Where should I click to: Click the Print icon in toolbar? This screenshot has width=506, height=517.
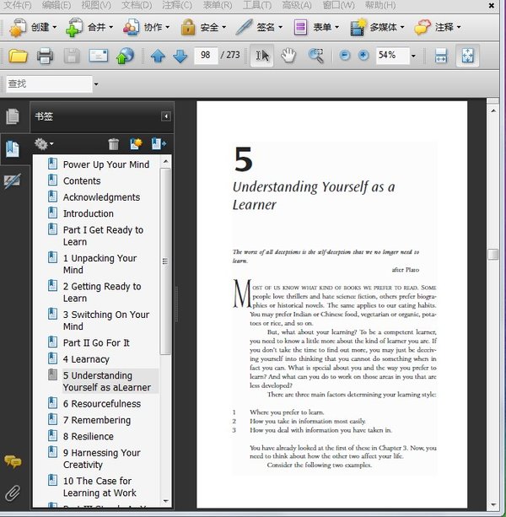45,57
